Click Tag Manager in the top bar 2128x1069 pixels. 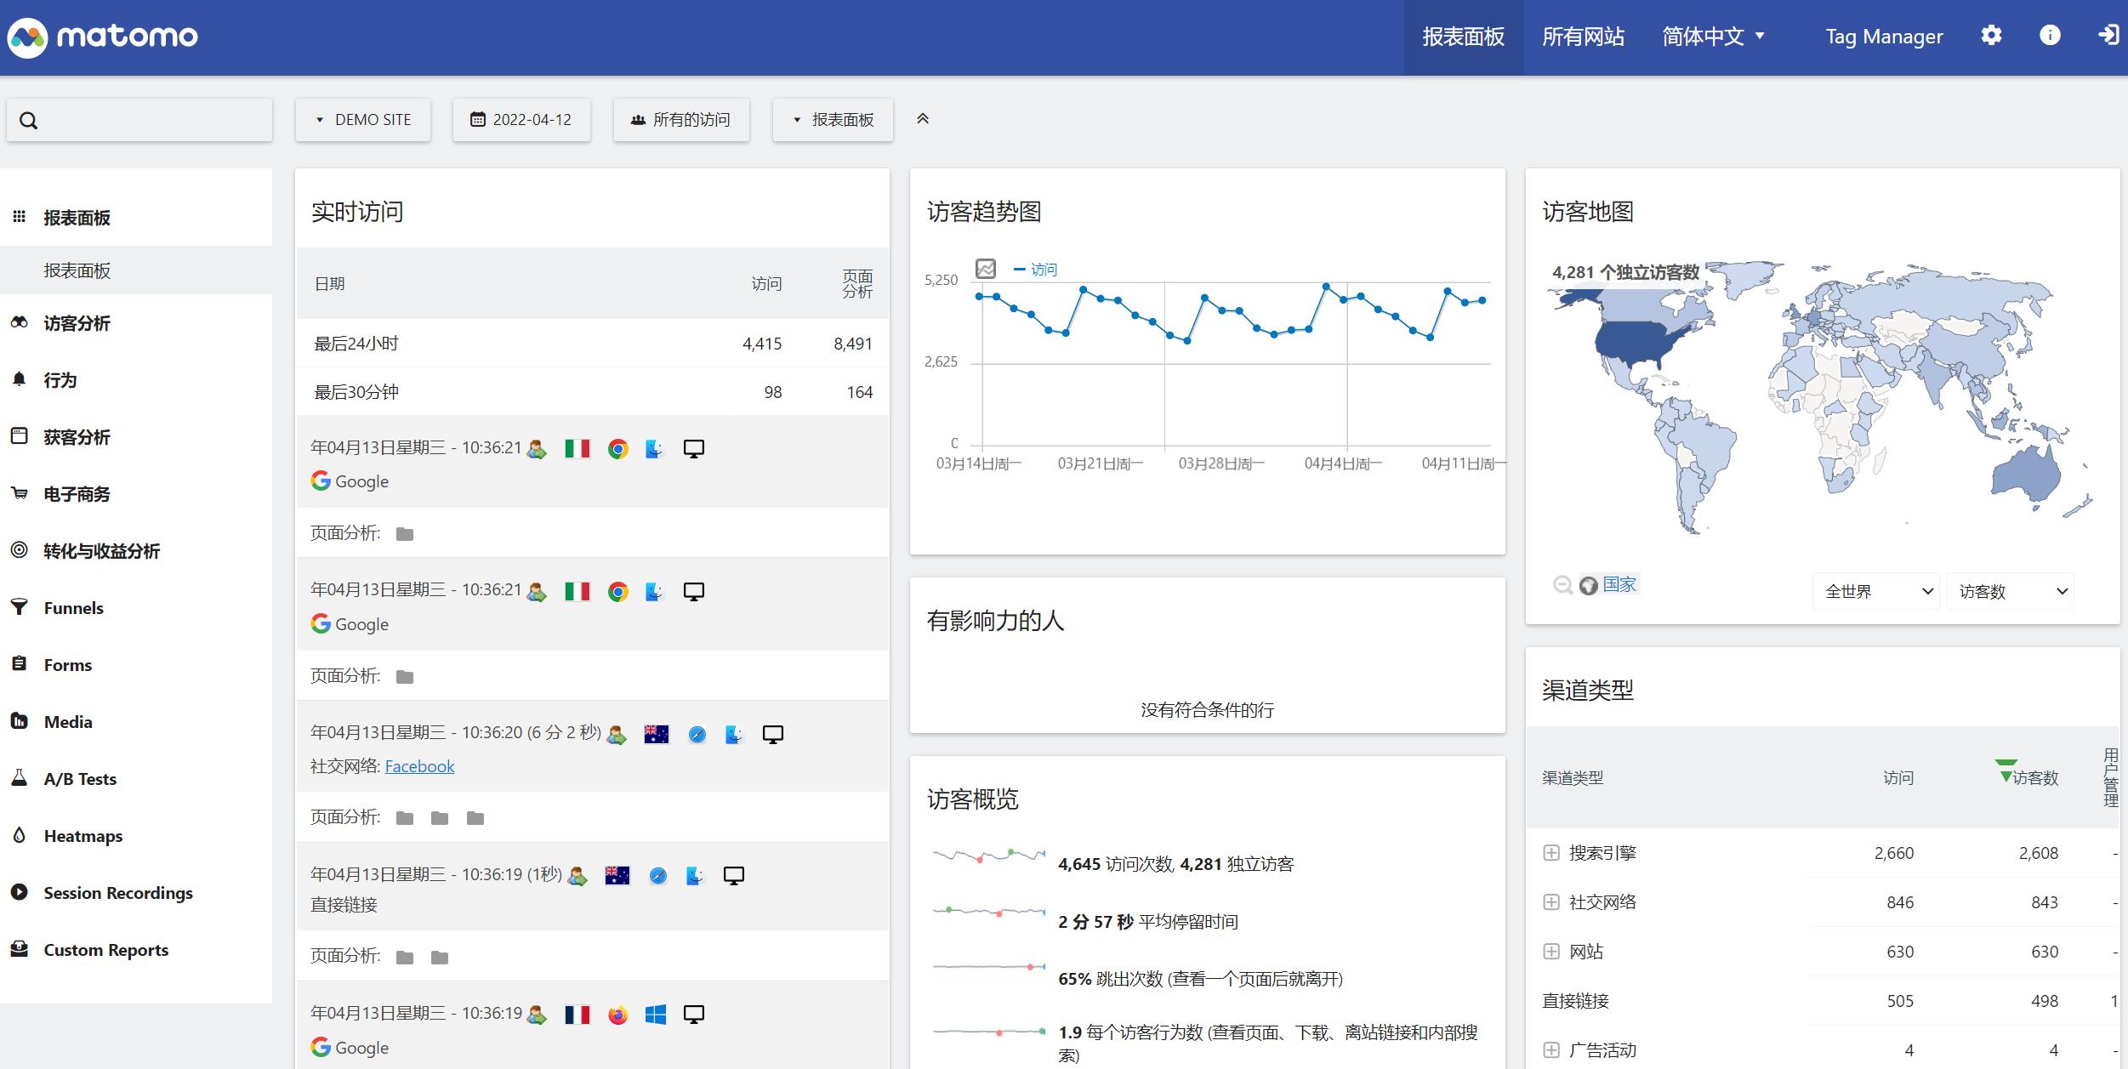[1884, 36]
